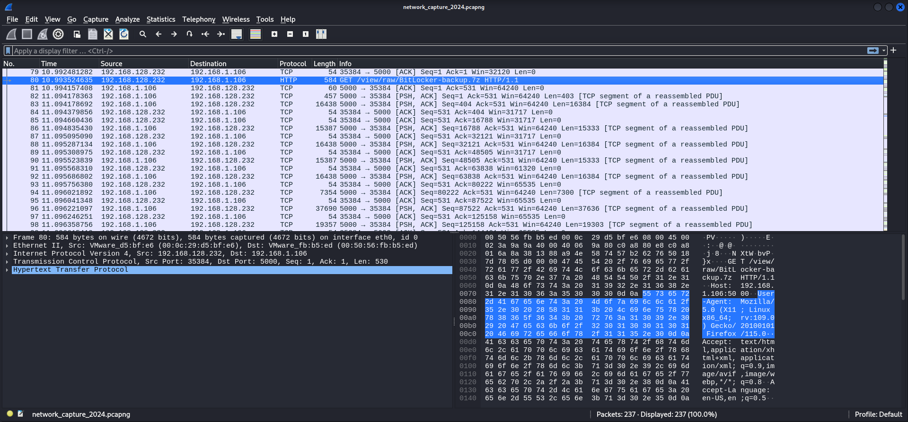Click Profile: Default in status bar

pyautogui.click(x=878, y=414)
